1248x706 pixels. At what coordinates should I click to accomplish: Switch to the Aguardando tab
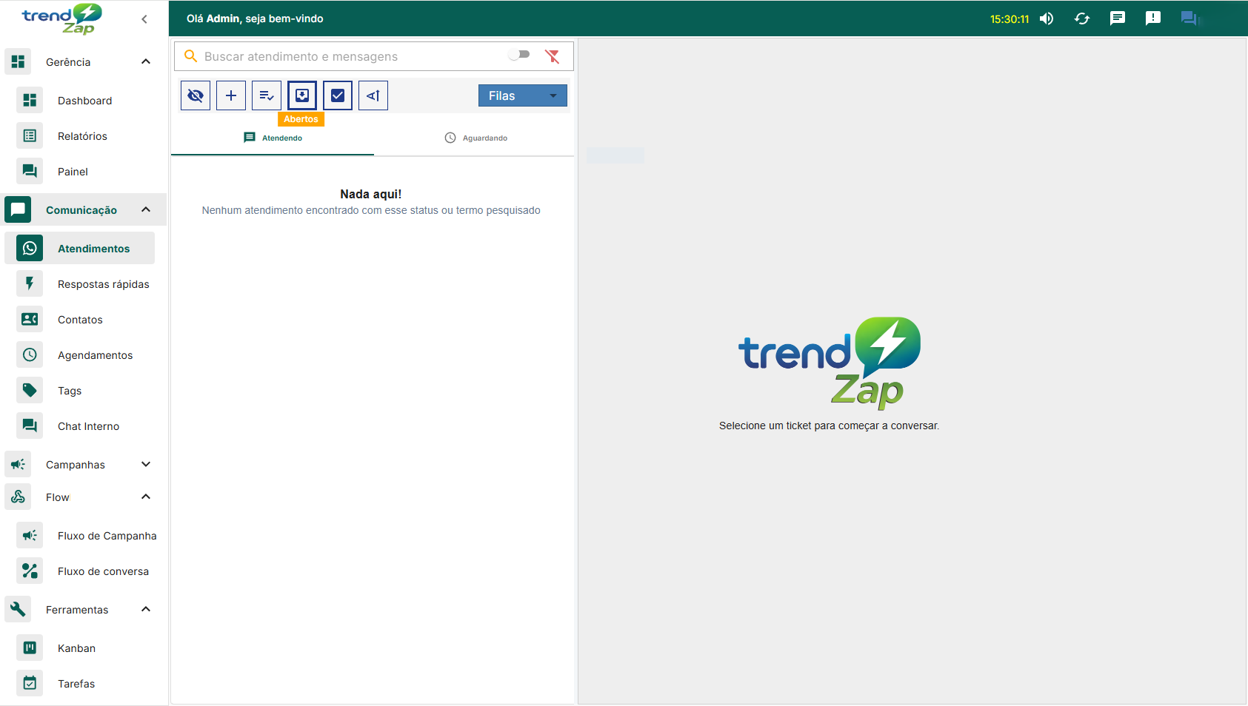pos(475,138)
